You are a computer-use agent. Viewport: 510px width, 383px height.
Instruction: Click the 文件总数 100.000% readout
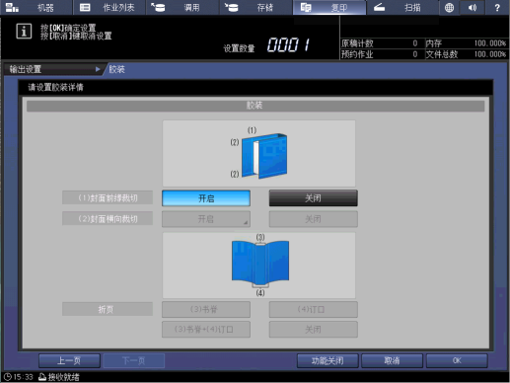pos(466,54)
